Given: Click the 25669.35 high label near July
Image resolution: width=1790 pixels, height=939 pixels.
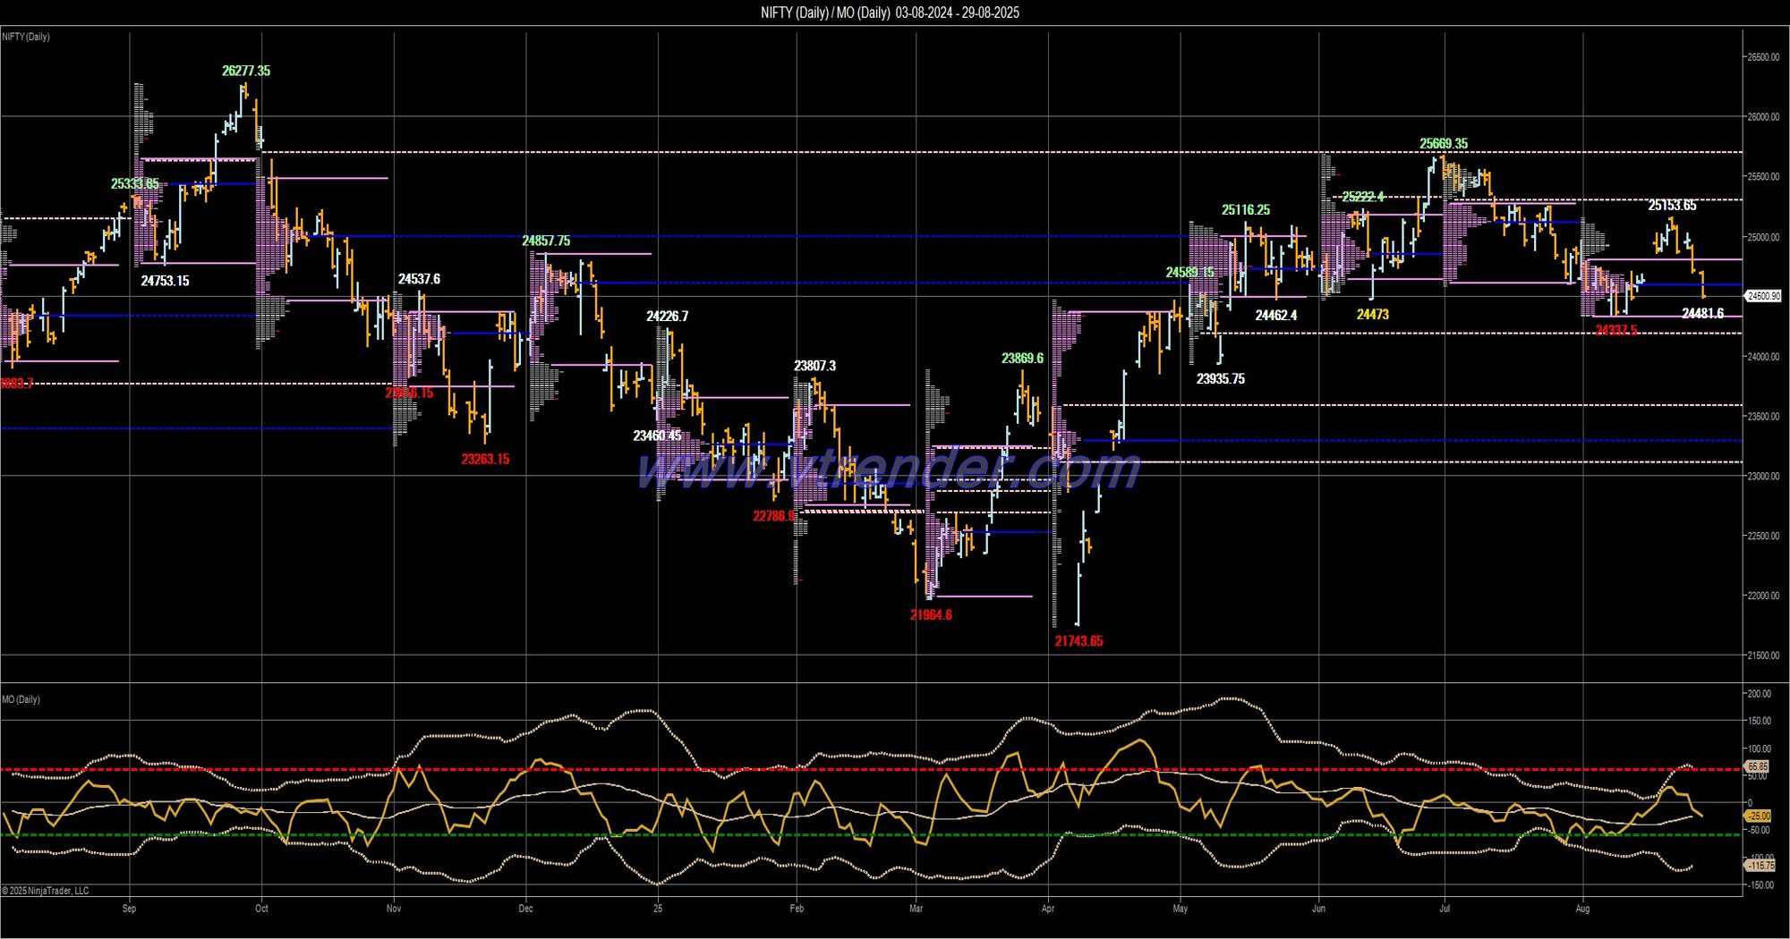Looking at the screenshot, I should pos(1444,144).
